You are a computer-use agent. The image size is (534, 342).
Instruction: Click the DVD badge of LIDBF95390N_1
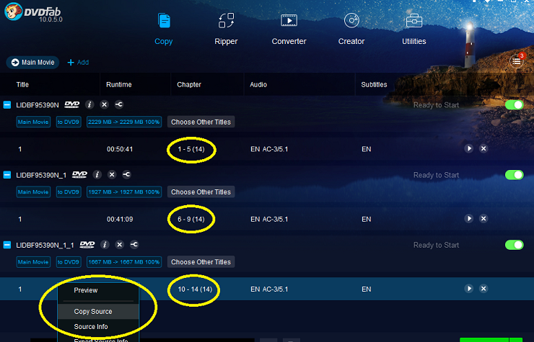79,175
